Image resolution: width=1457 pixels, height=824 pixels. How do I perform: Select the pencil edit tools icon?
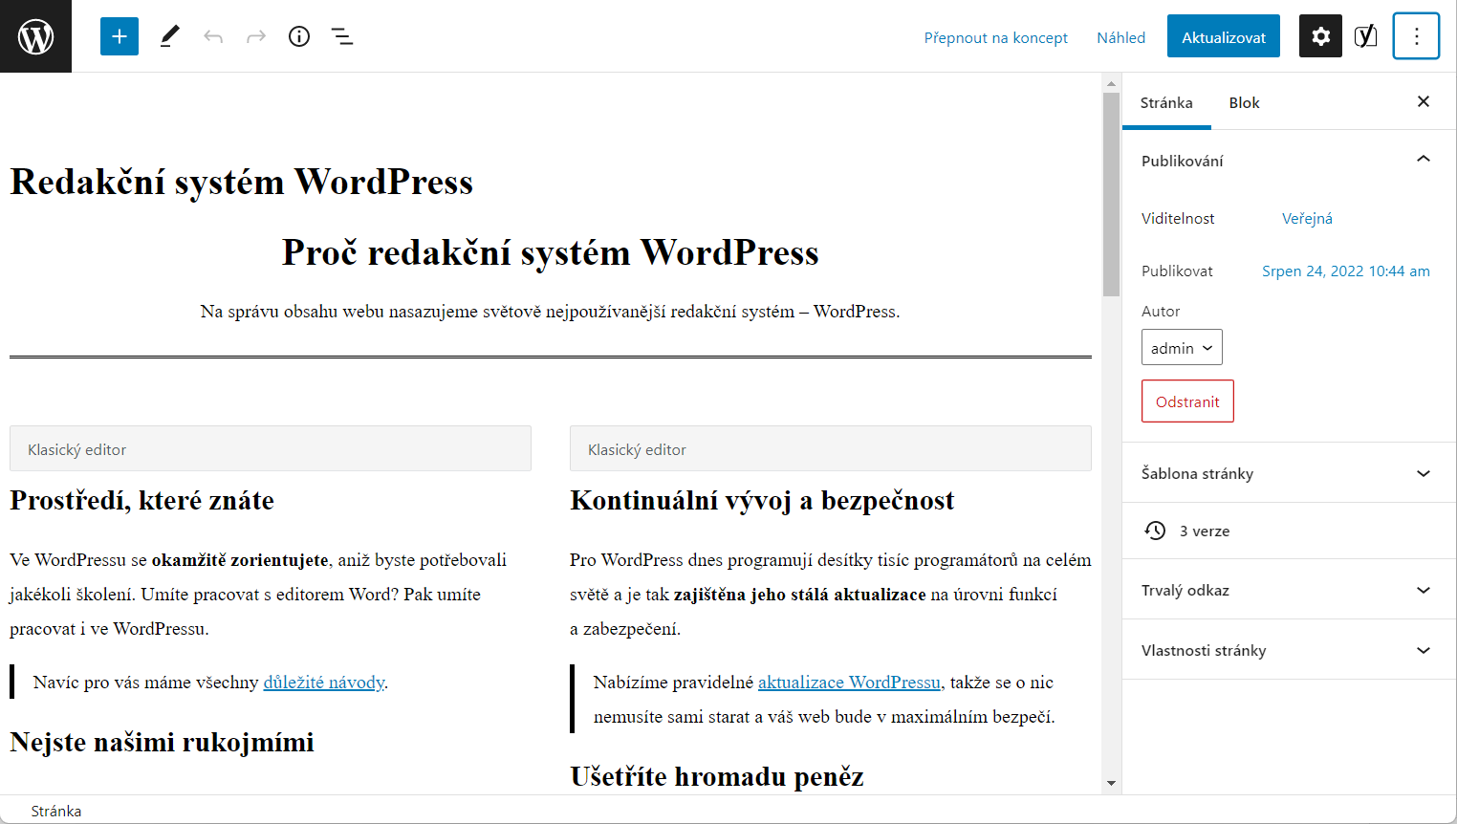pyautogui.click(x=169, y=36)
